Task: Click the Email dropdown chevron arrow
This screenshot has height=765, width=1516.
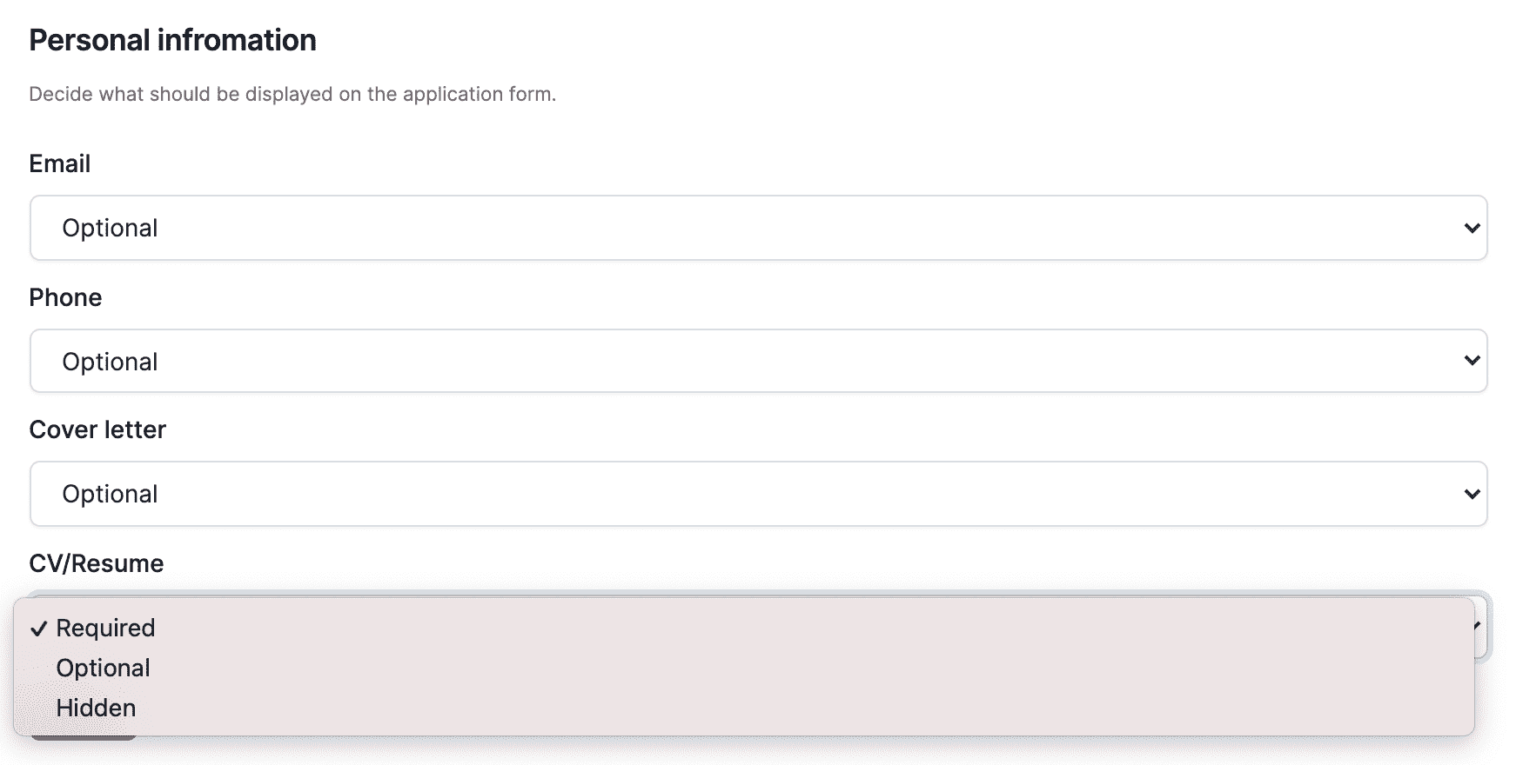Action: 1472,228
